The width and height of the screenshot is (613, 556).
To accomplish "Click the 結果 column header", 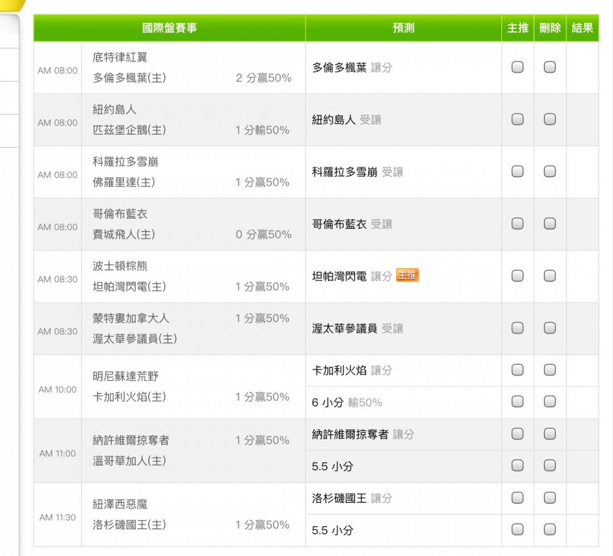I will click(582, 28).
